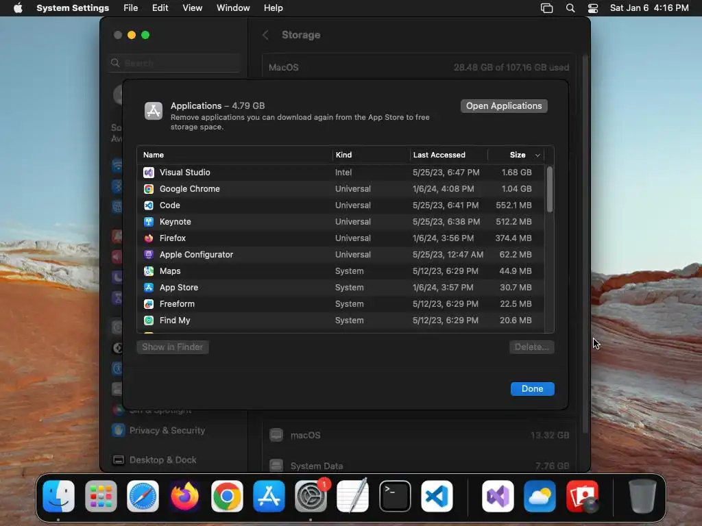Click the Apple Configurator row icon
702x526 pixels.
tap(149, 255)
